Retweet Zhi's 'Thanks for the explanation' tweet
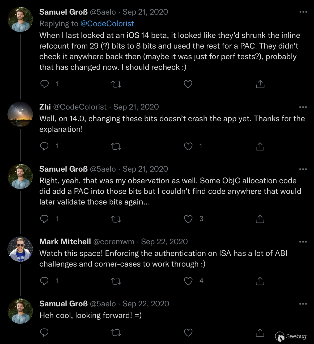The width and height of the screenshot is (314, 344). click(x=116, y=146)
